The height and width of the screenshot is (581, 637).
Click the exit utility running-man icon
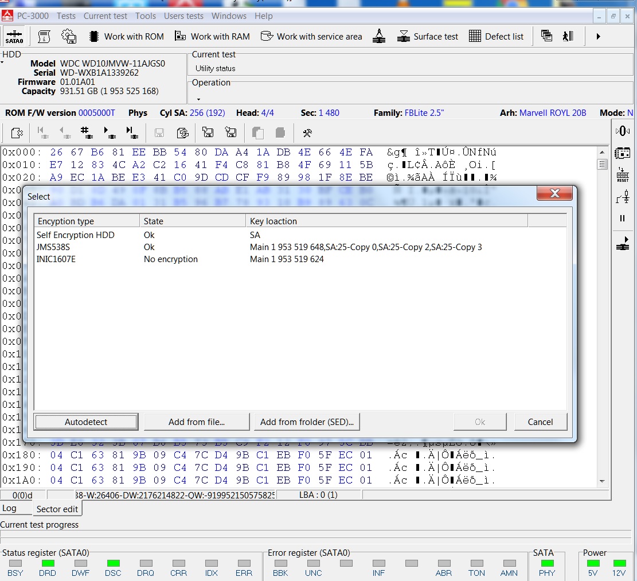coord(568,36)
